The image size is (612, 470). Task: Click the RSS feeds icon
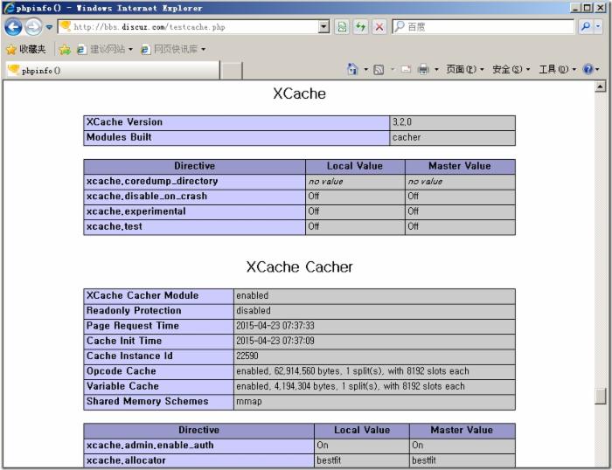pos(379,70)
